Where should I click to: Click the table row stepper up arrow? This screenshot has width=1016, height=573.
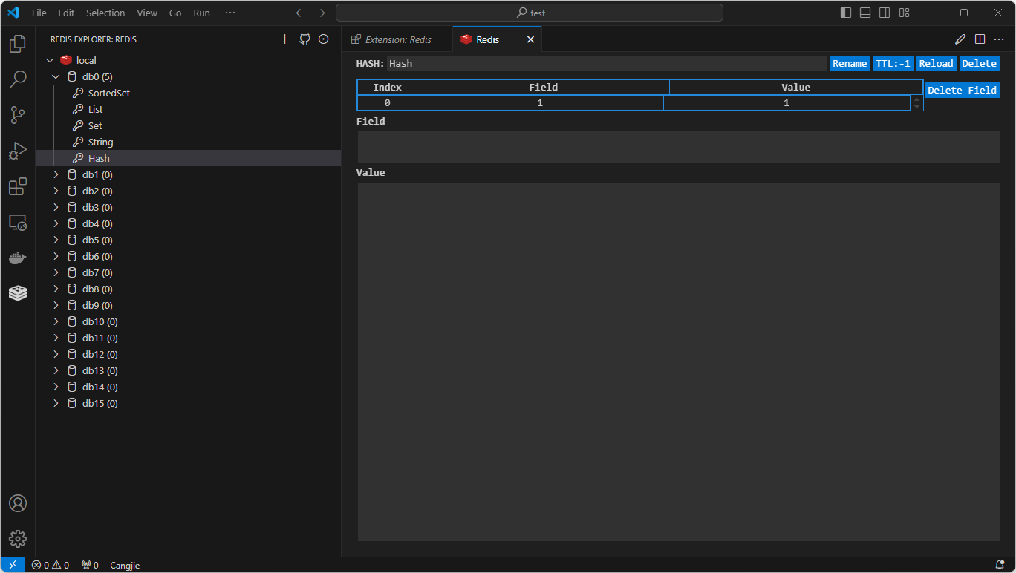(917, 99)
